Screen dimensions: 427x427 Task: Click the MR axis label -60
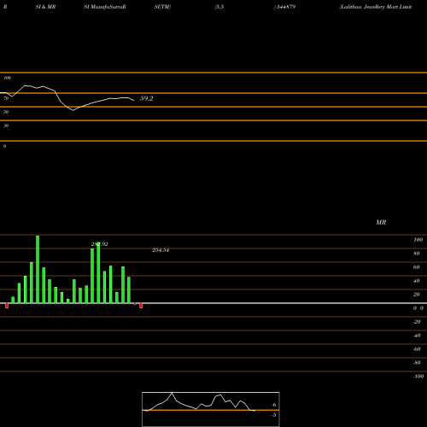(417, 349)
